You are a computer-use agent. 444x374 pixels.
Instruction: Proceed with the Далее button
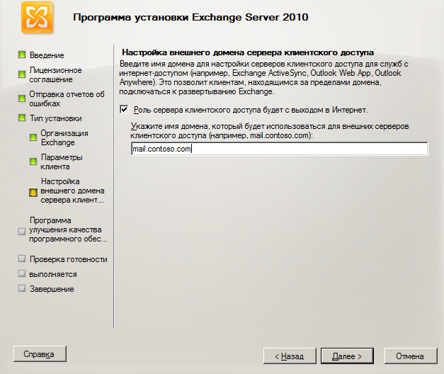(x=347, y=356)
